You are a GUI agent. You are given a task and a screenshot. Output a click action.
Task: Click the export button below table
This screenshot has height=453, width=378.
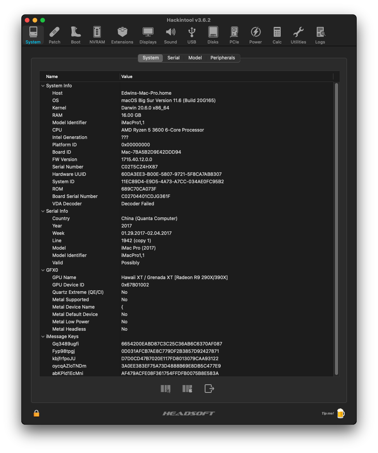click(x=209, y=389)
